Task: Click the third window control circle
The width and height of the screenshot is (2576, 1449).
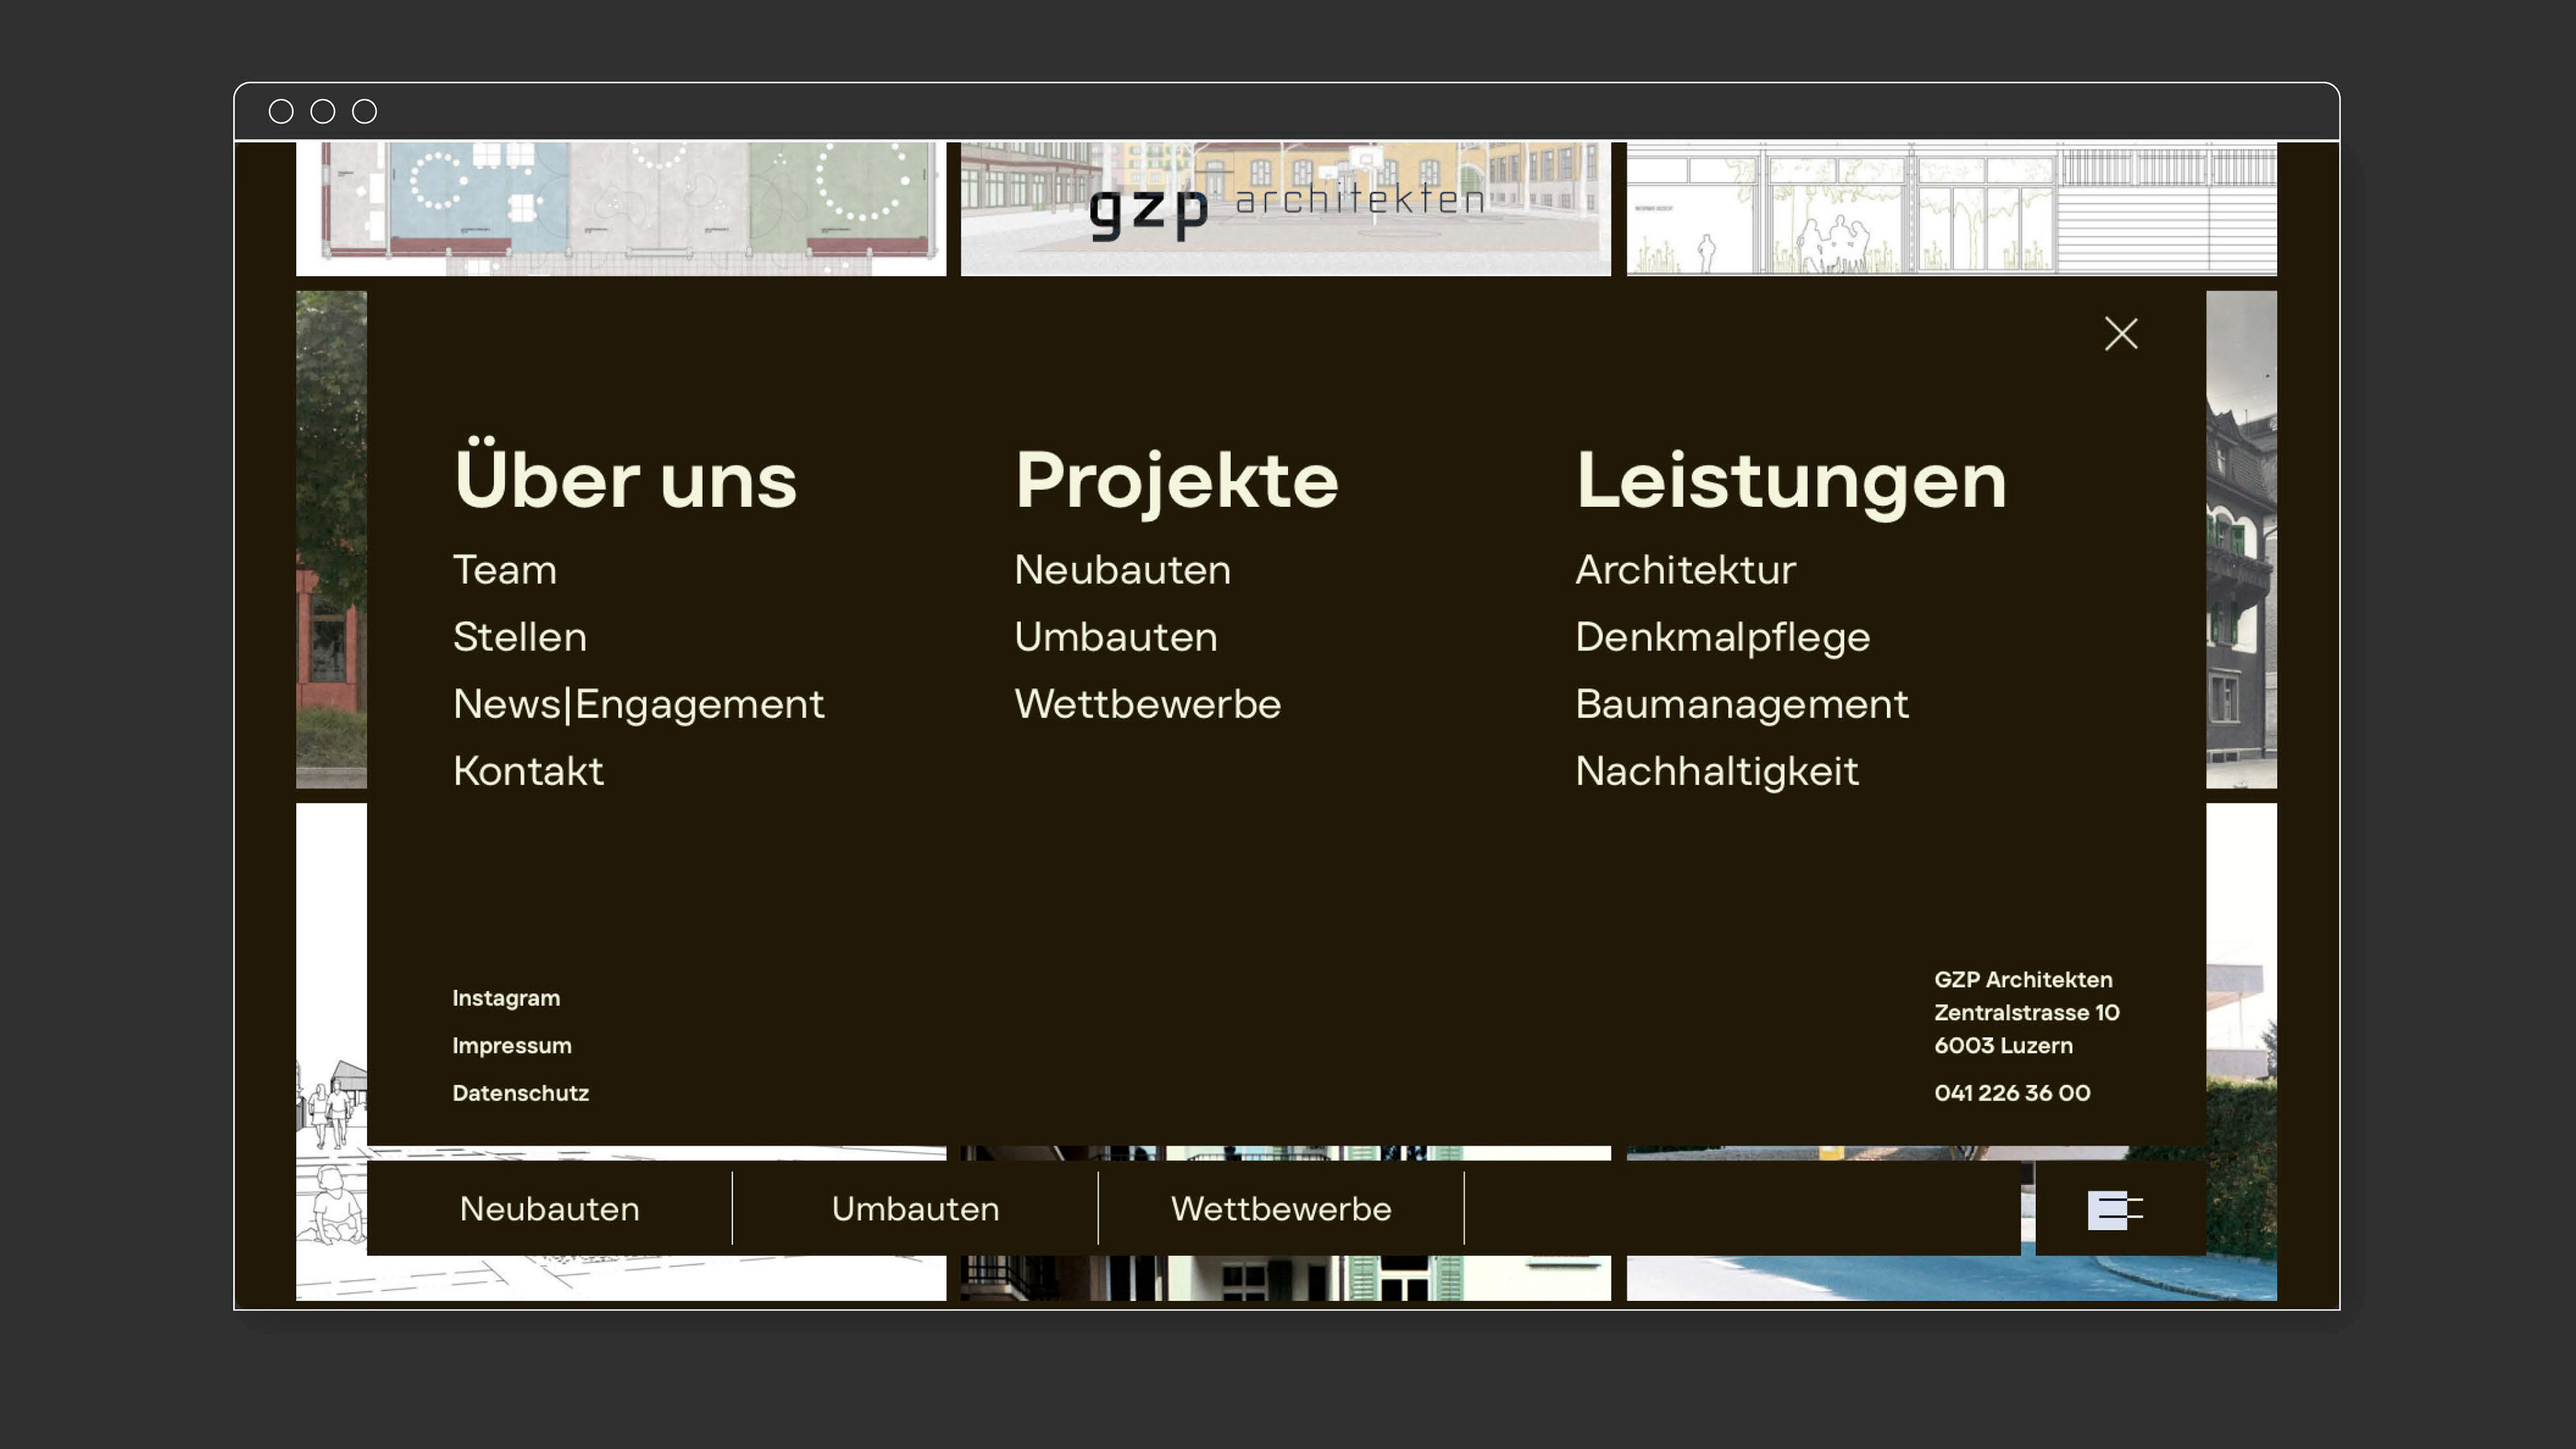Action: coord(365,111)
